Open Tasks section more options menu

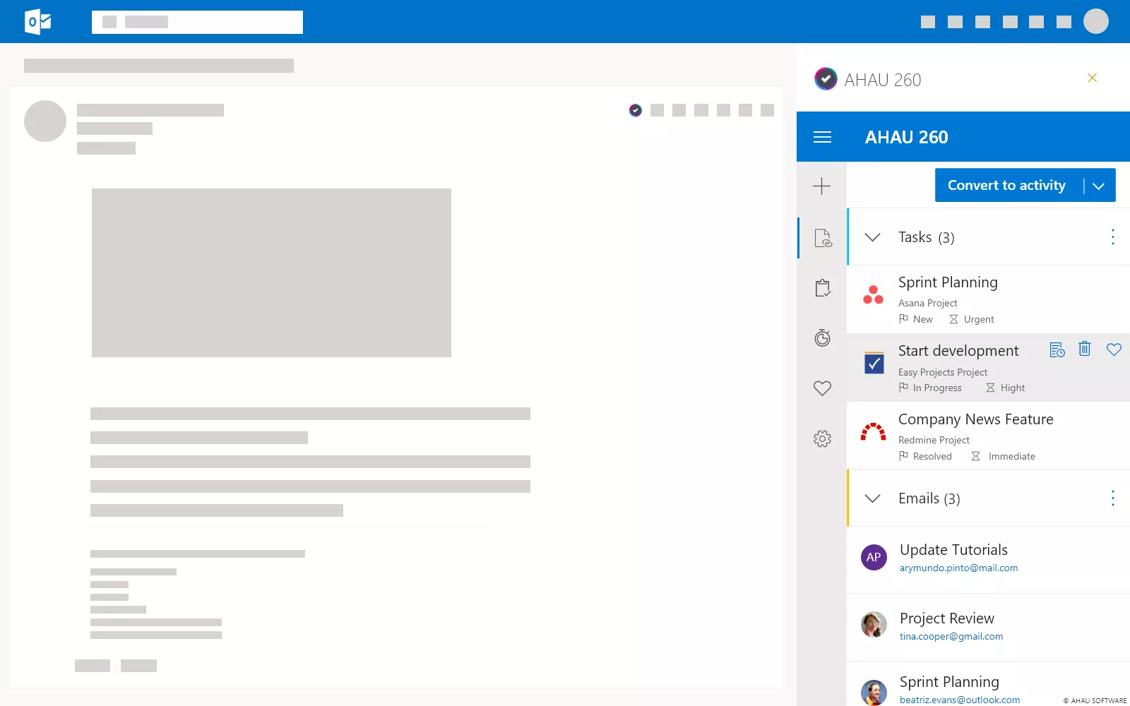[x=1112, y=237]
